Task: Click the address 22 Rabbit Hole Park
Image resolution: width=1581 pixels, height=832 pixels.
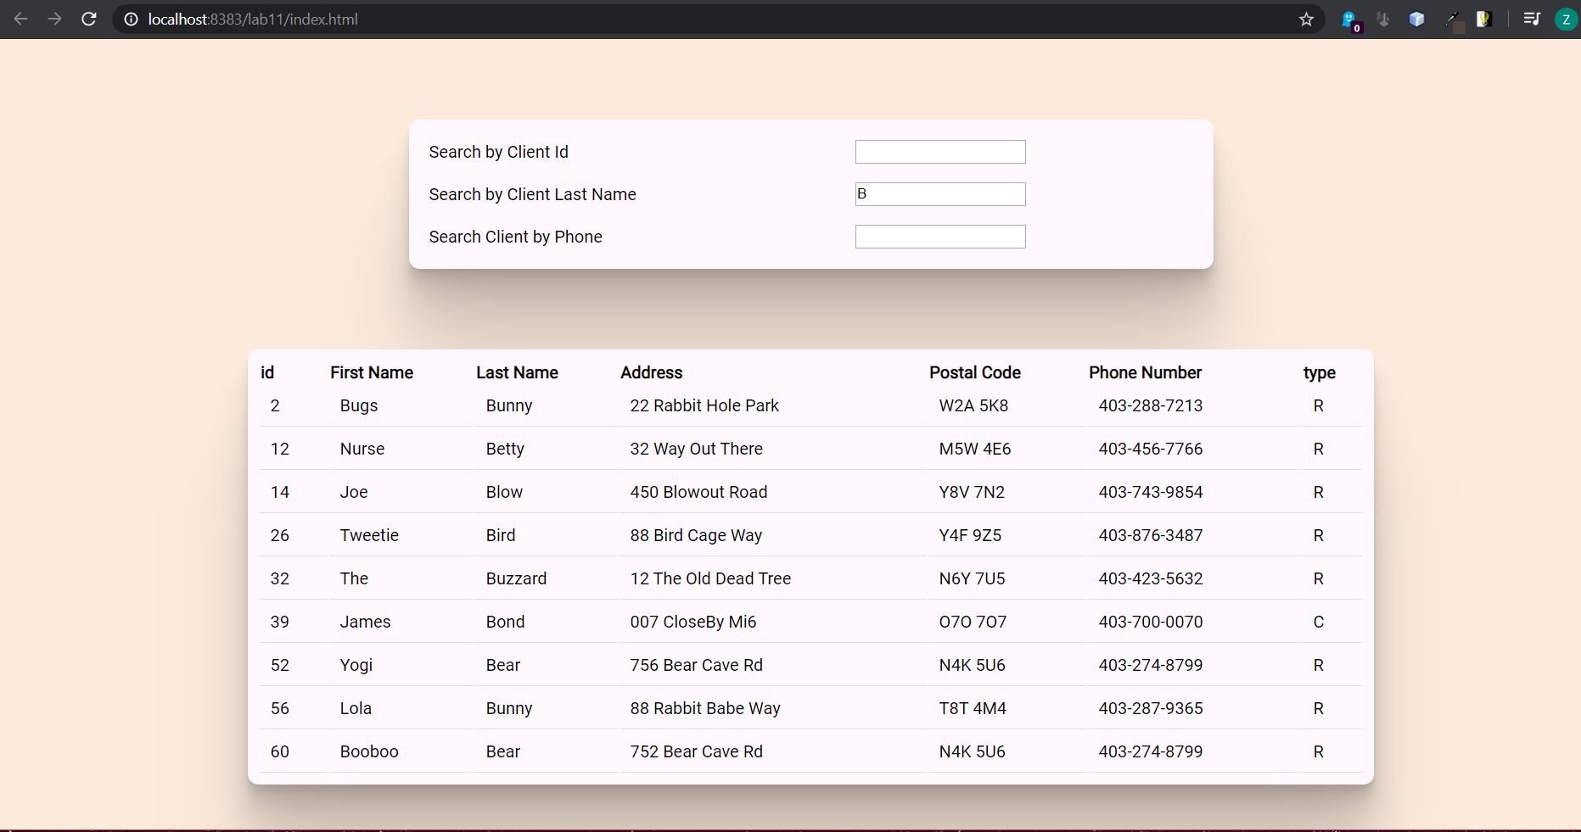Action: coord(704,405)
